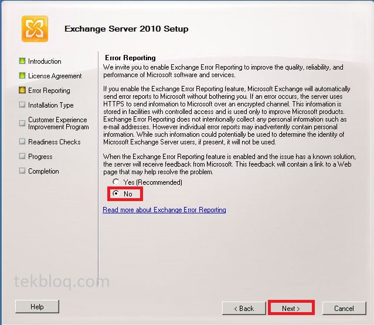Click the Exchange Server orange logo icon
The width and height of the screenshot is (374, 325).
point(35,29)
